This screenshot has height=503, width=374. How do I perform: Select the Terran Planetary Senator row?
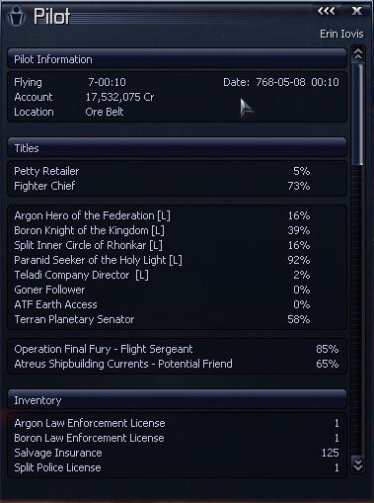pos(177,319)
